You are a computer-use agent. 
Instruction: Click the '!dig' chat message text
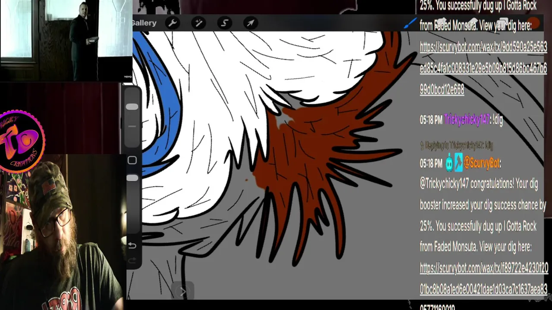pos(498,121)
